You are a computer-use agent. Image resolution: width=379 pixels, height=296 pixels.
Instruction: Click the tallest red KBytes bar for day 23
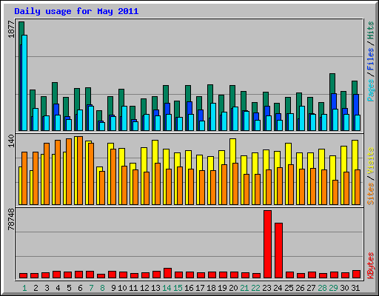267,244
